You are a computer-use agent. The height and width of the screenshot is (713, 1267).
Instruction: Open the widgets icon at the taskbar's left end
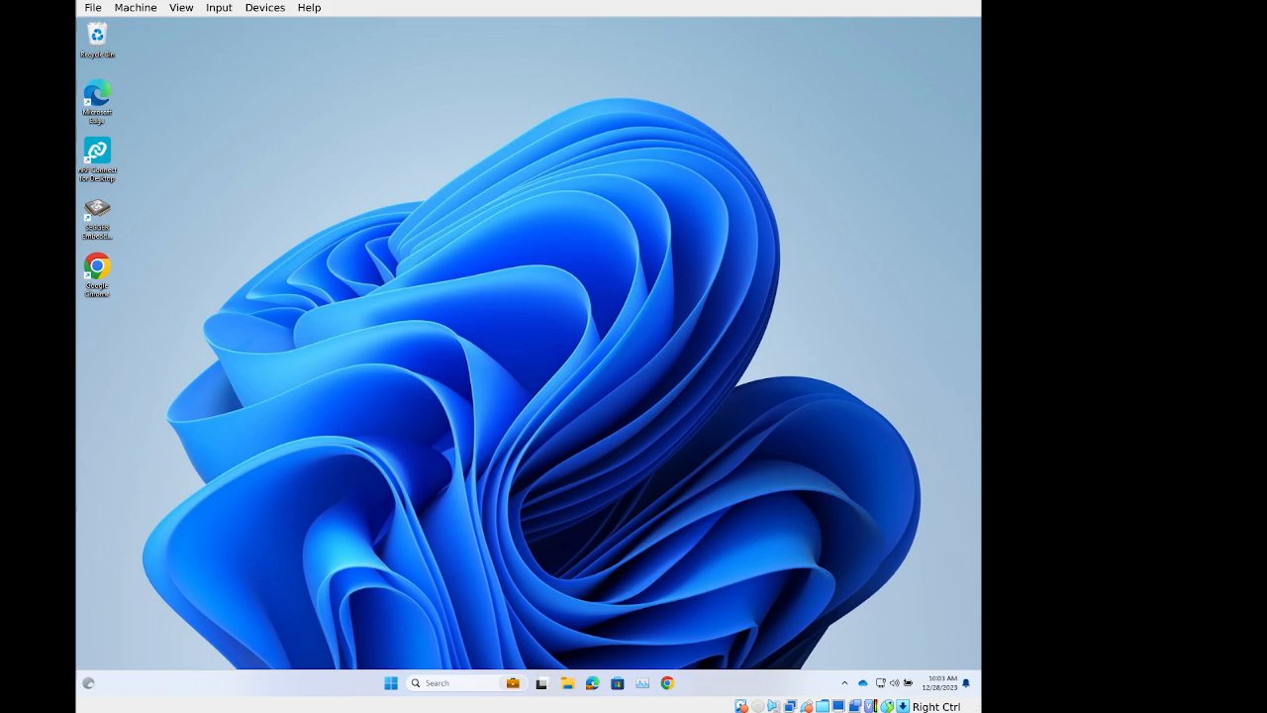(x=88, y=683)
